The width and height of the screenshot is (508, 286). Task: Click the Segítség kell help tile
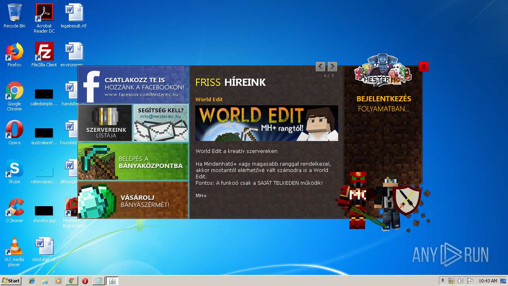coord(161,123)
